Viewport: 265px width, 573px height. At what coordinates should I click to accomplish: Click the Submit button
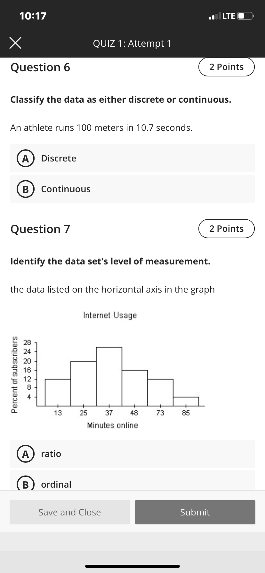click(x=195, y=512)
